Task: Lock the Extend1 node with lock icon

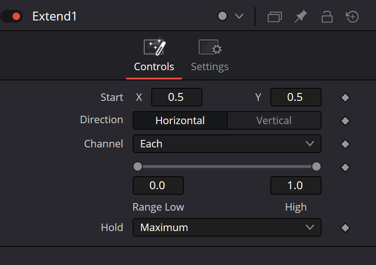Action: click(x=327, y=17)
